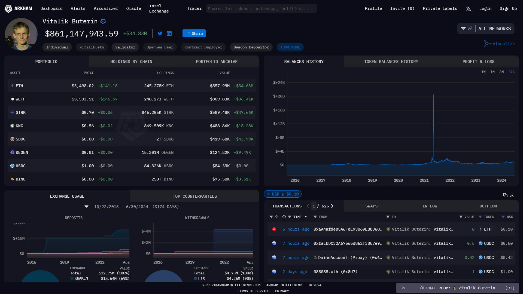The width and height of the screenshot is (523, 294).
Task: Switch to HOLDINGS BY CHAIN tab
Action: point(131,62)
